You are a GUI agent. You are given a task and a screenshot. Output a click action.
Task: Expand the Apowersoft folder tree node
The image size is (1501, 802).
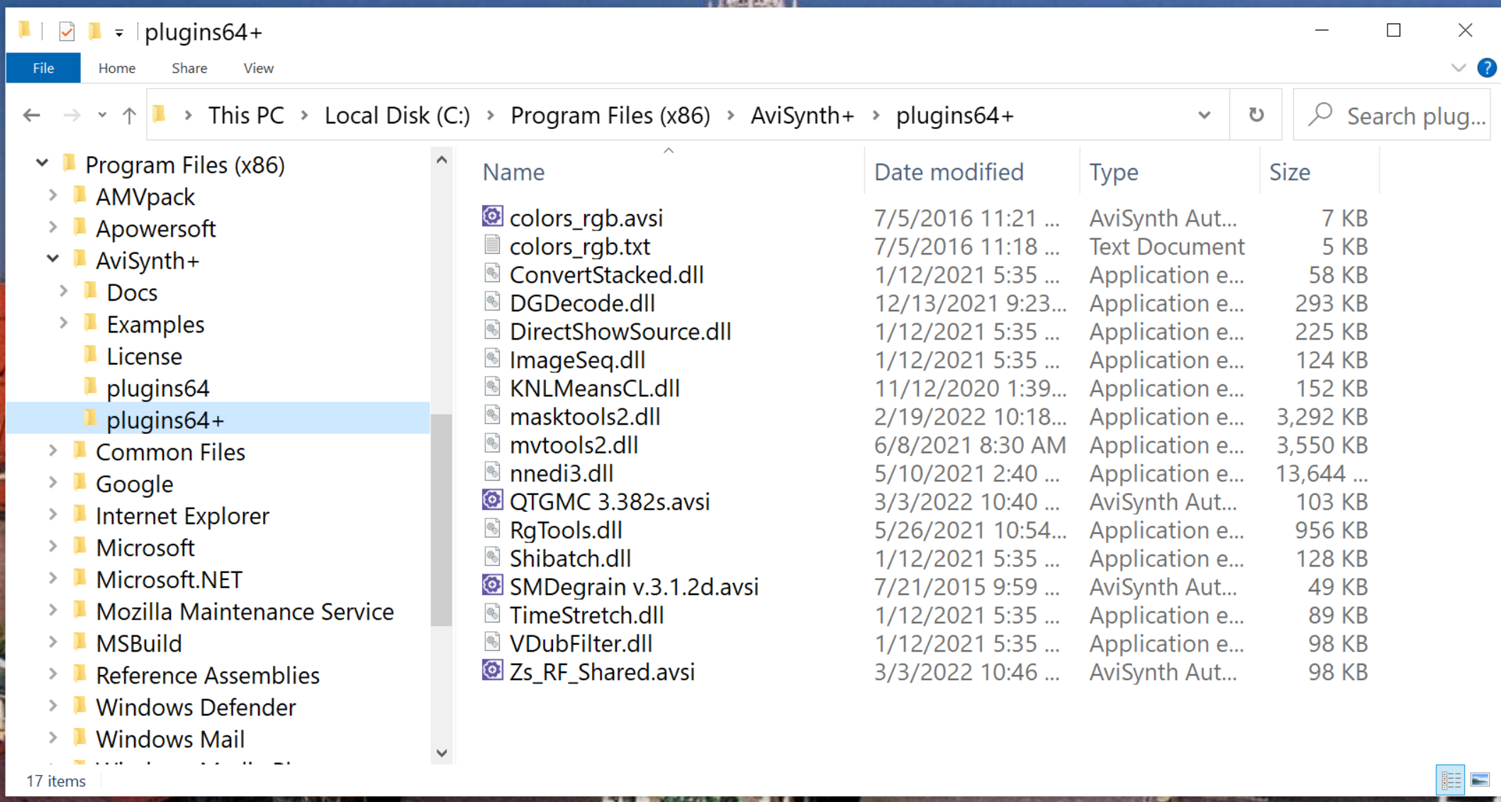click(53, 228)
